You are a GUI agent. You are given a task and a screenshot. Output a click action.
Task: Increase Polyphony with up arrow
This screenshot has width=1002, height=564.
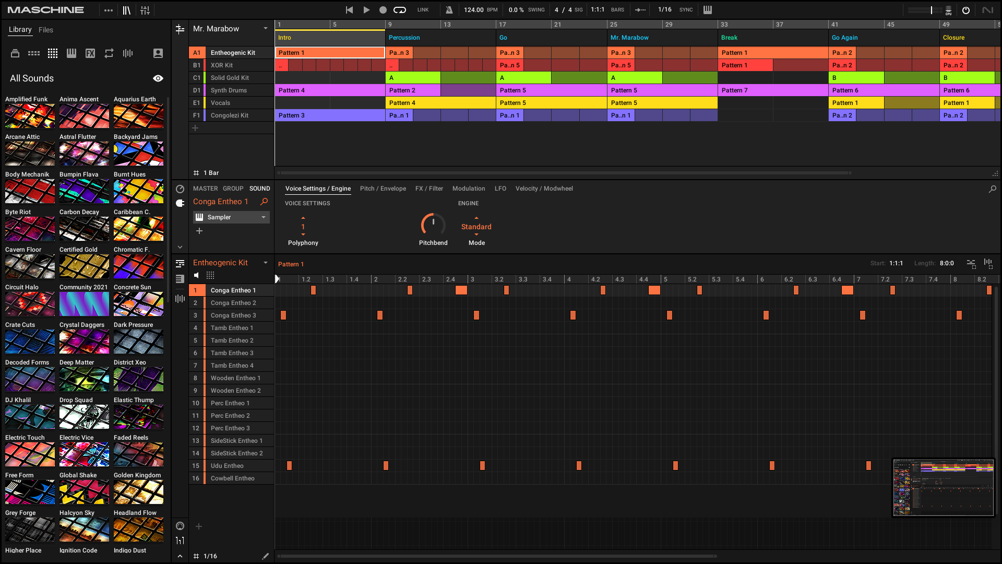[x=303, y=218]
